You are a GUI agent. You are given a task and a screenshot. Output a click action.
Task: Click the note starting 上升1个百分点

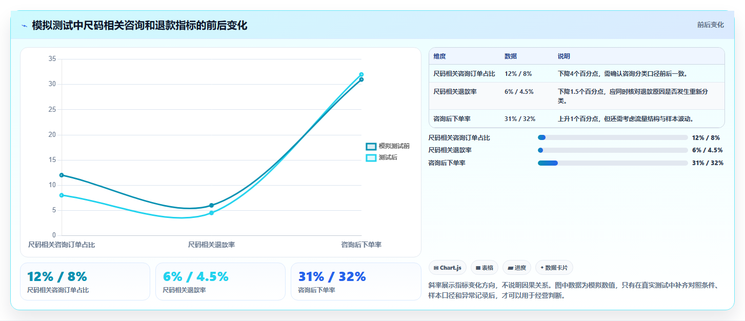[626, 119]
